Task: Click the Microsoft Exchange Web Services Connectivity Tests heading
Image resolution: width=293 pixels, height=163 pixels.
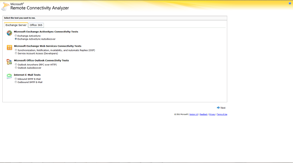Action: coord(48,46)
